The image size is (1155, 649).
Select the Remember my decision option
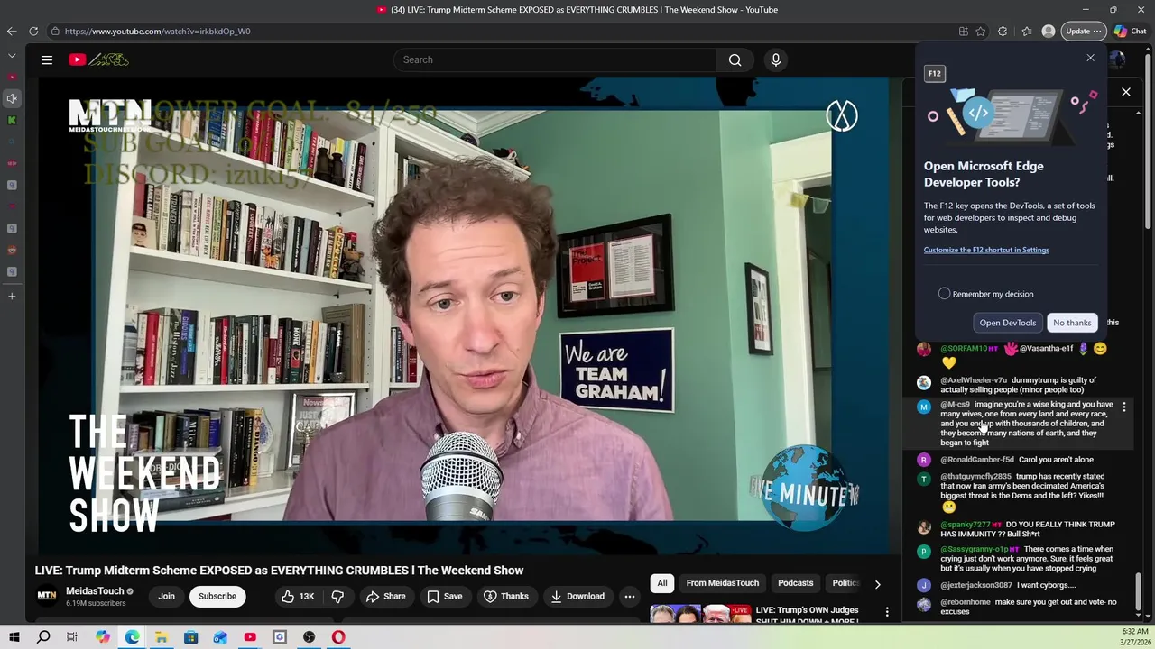(x=986, y=294)
